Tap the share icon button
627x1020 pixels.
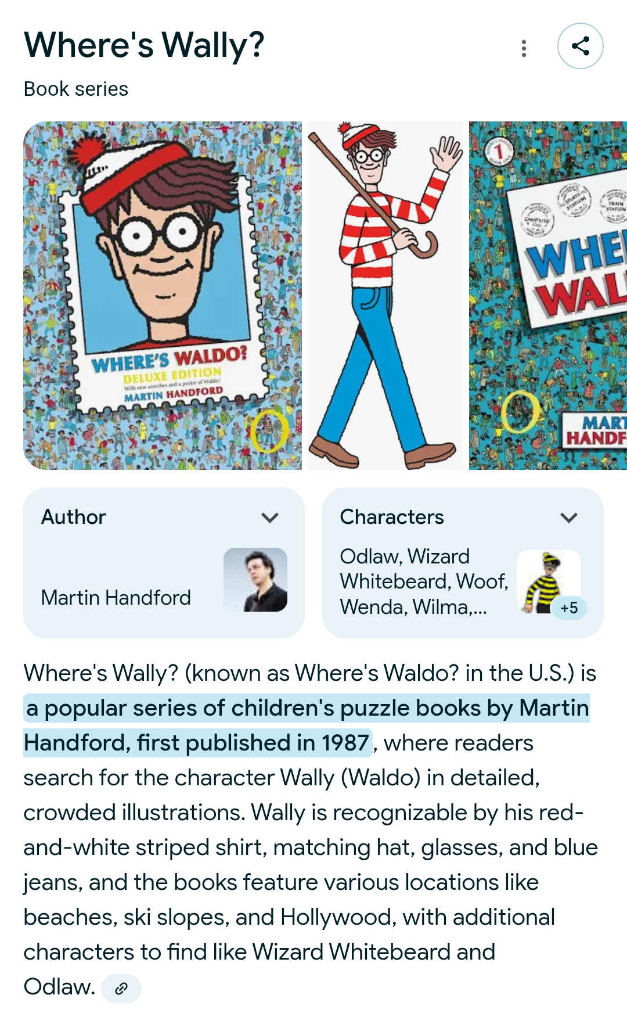[580, 46]
